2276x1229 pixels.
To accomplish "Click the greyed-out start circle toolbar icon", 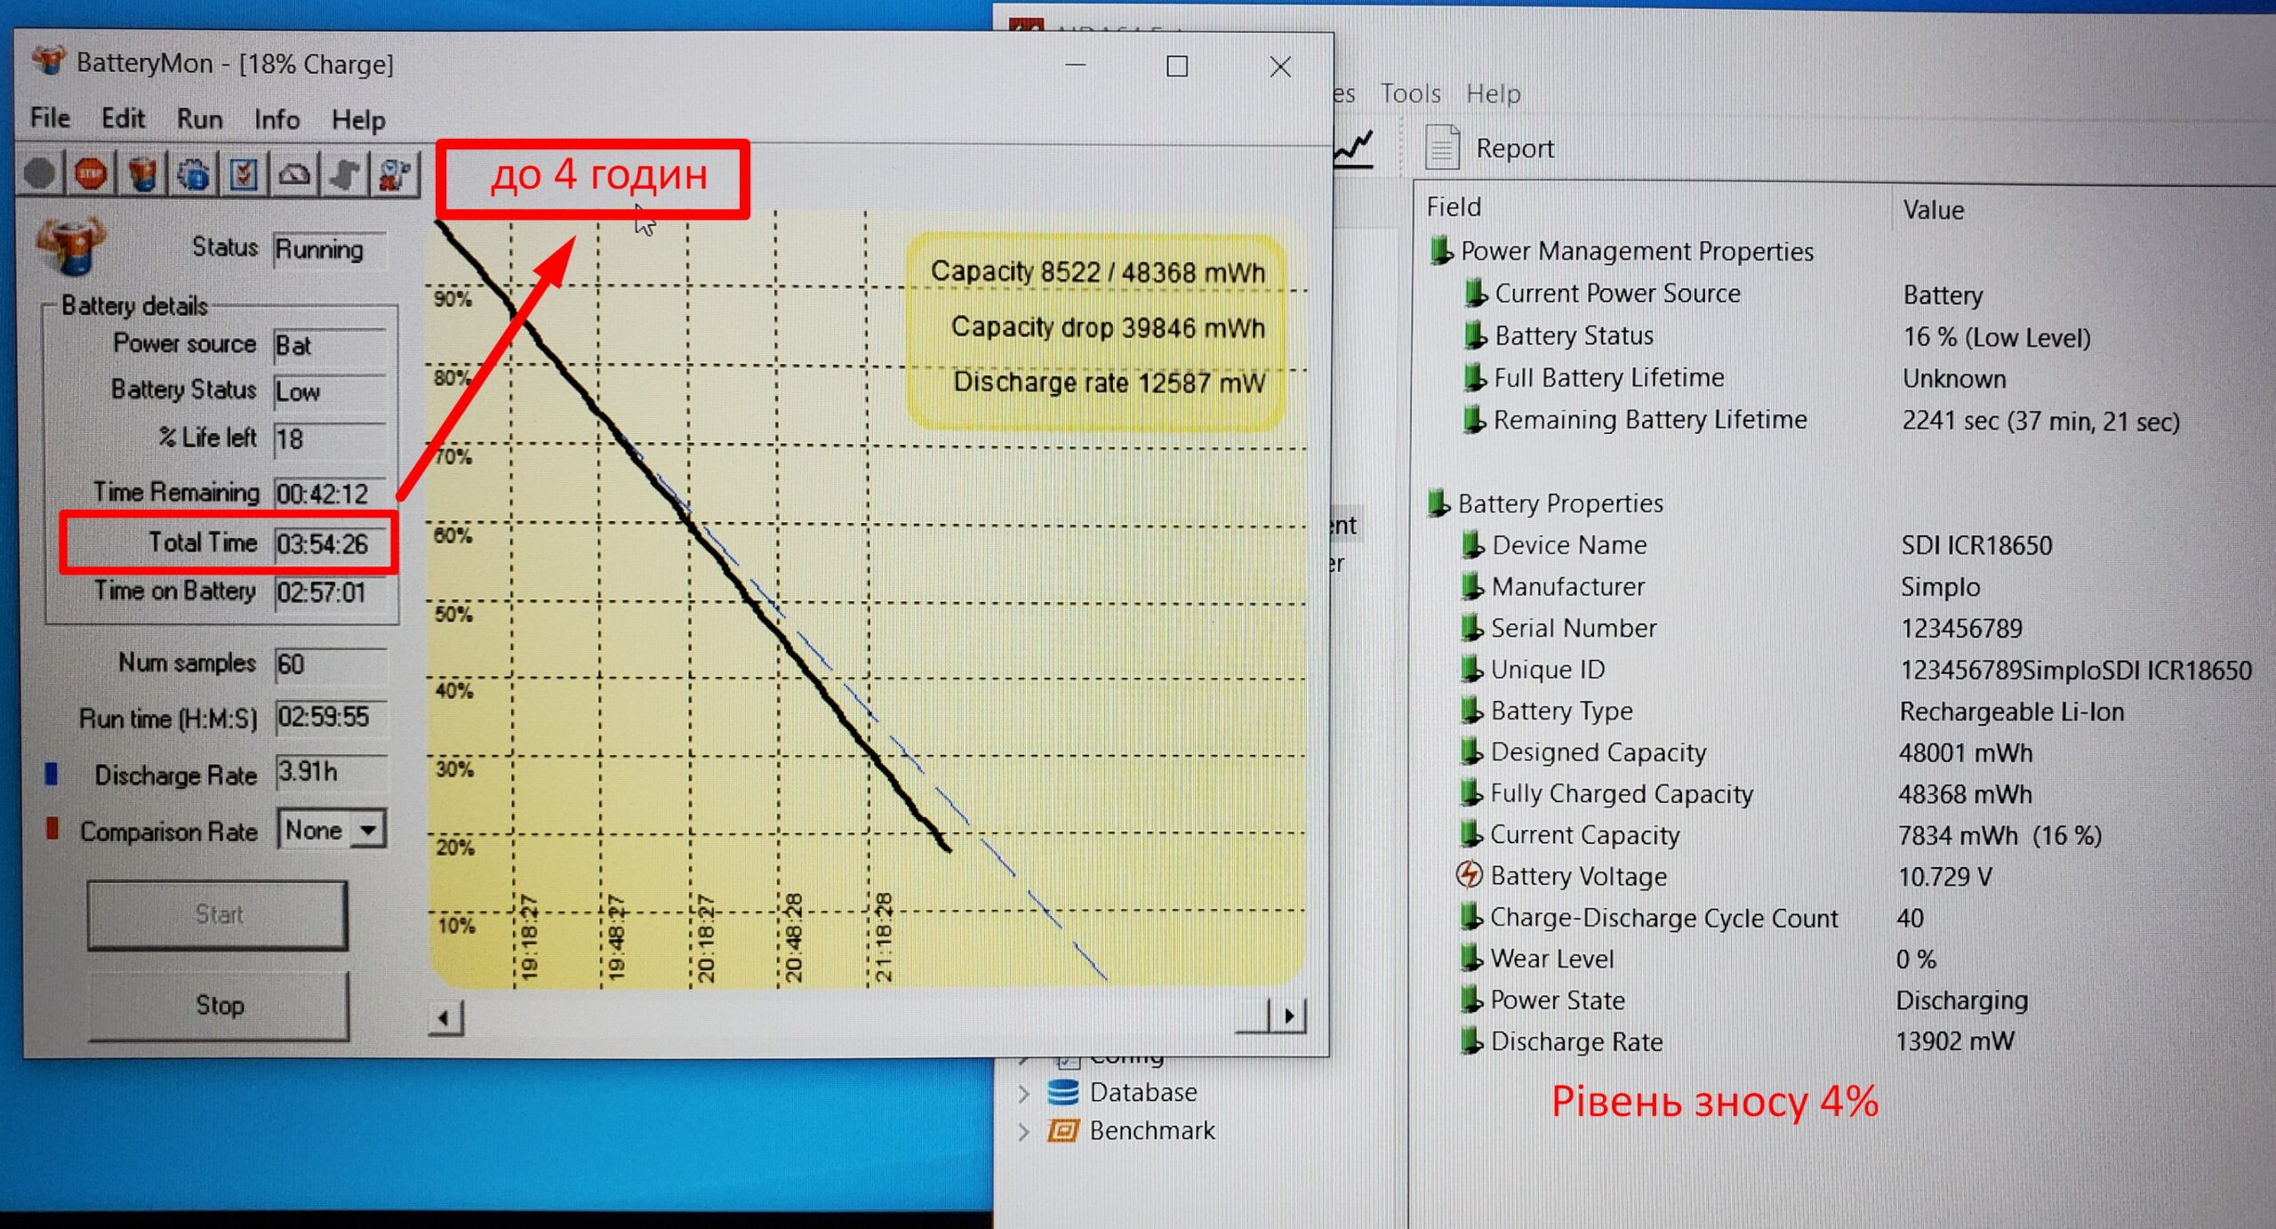I will [39, 174].
